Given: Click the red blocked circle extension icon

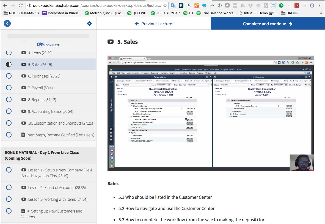Looking at the screenshot, I should pos(312,5).
